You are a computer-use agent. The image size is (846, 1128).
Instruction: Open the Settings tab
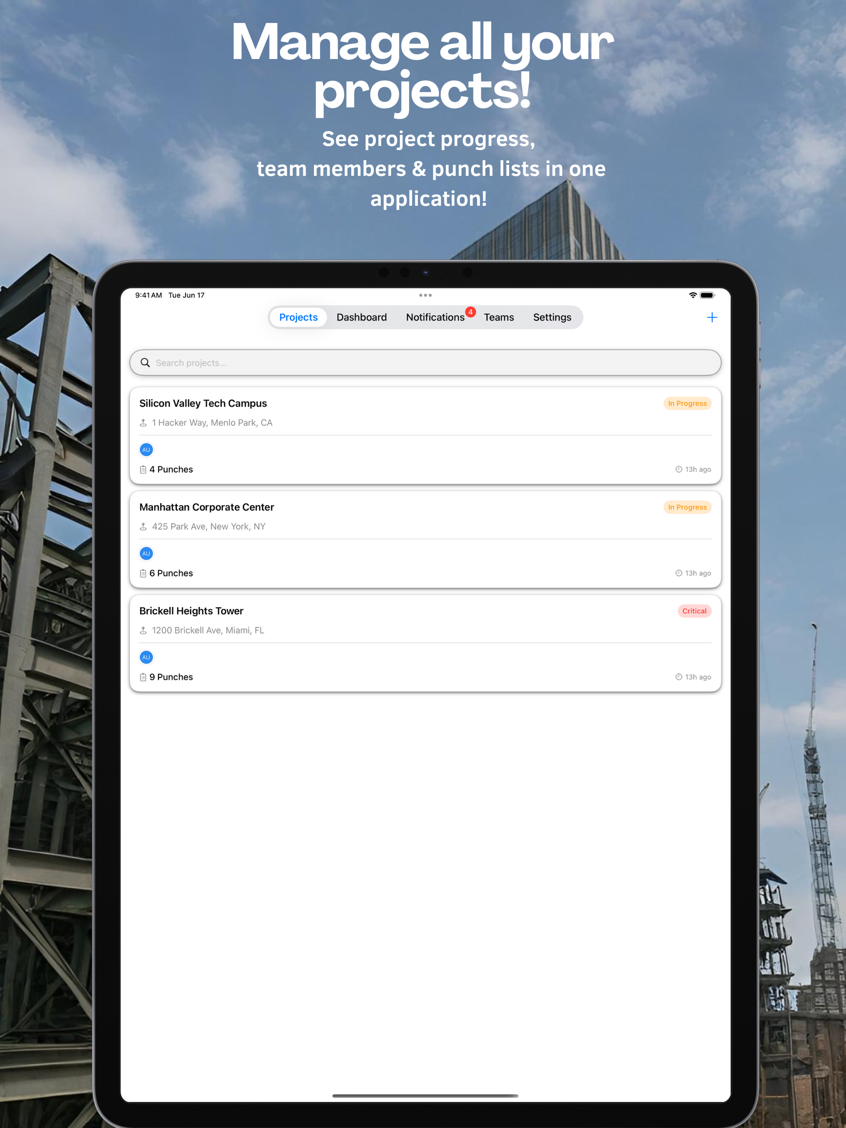coord(552,317)
